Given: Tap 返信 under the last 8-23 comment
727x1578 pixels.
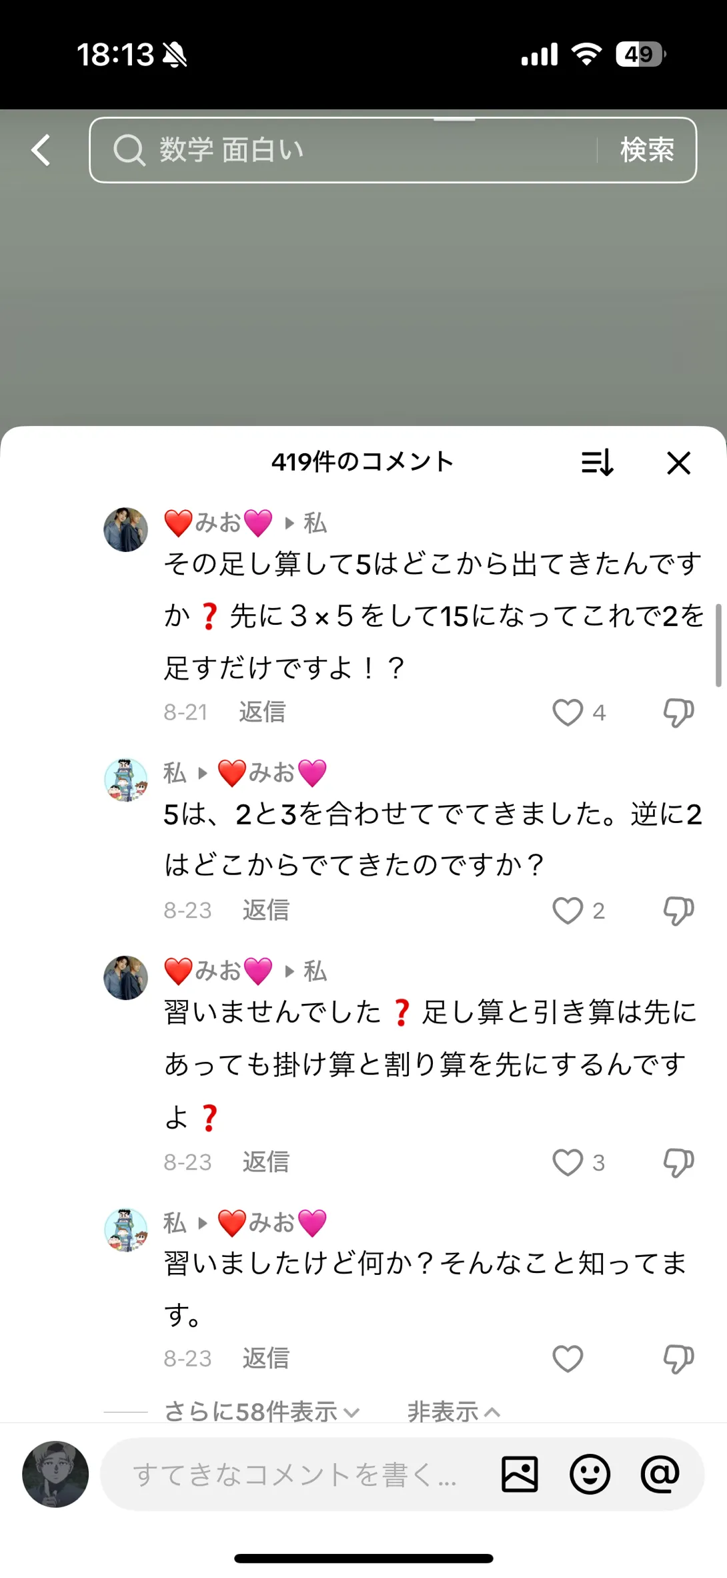Looking at the screenshot, I should (x=265, y=1358).
